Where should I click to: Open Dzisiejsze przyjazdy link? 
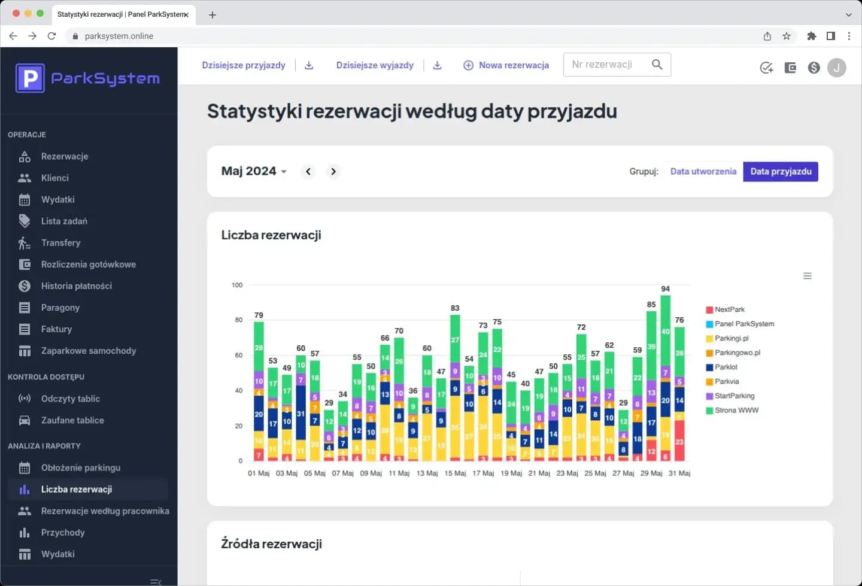[244, 65]
